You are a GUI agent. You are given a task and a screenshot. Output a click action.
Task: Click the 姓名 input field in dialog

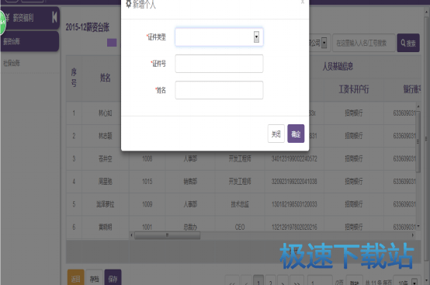[219, 90]
